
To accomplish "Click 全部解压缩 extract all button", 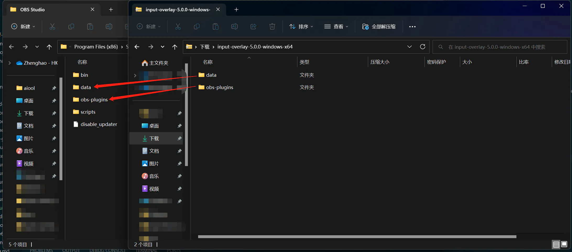I will pos(379,26).
